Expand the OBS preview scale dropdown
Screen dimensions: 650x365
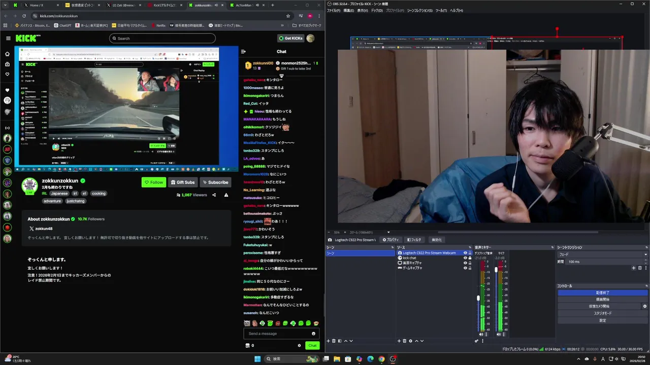[x=388, y=232]
